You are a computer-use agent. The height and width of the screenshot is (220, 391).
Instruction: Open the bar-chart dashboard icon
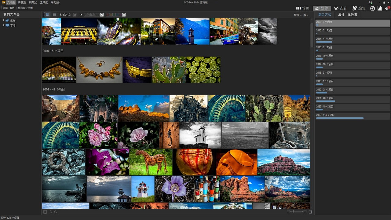point(380,8)
